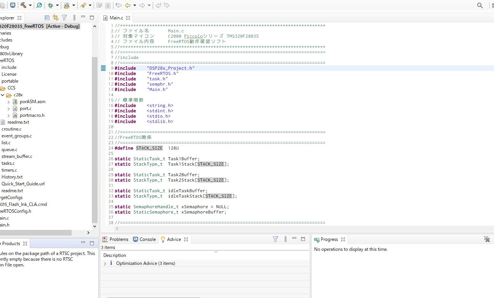Screen dimensions: 494x298
Task: Click the Back to last edit location icon
Action: pyautogui.click(x=119, y=5)
